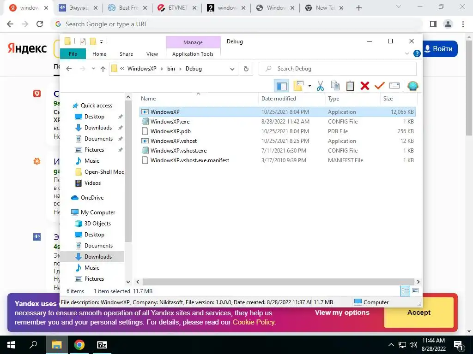Viewport: 473px width, 354px height.
Task: Click the file list horizontal scrollbar
Action: pos(278,282)
